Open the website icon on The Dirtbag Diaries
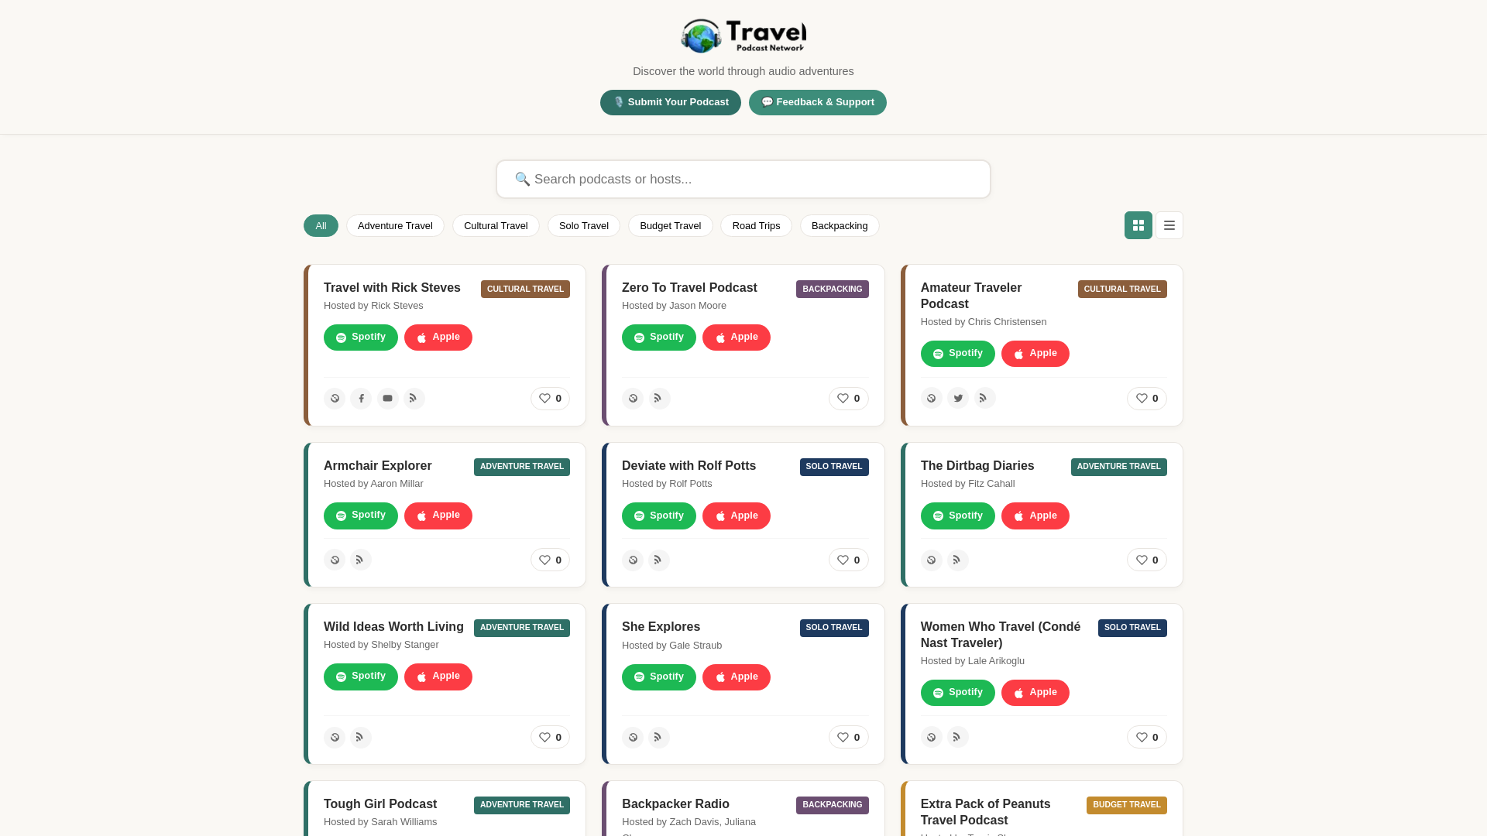Image resolution: width=1487 pixels, height=836 pixels. [x=932, y=560]
